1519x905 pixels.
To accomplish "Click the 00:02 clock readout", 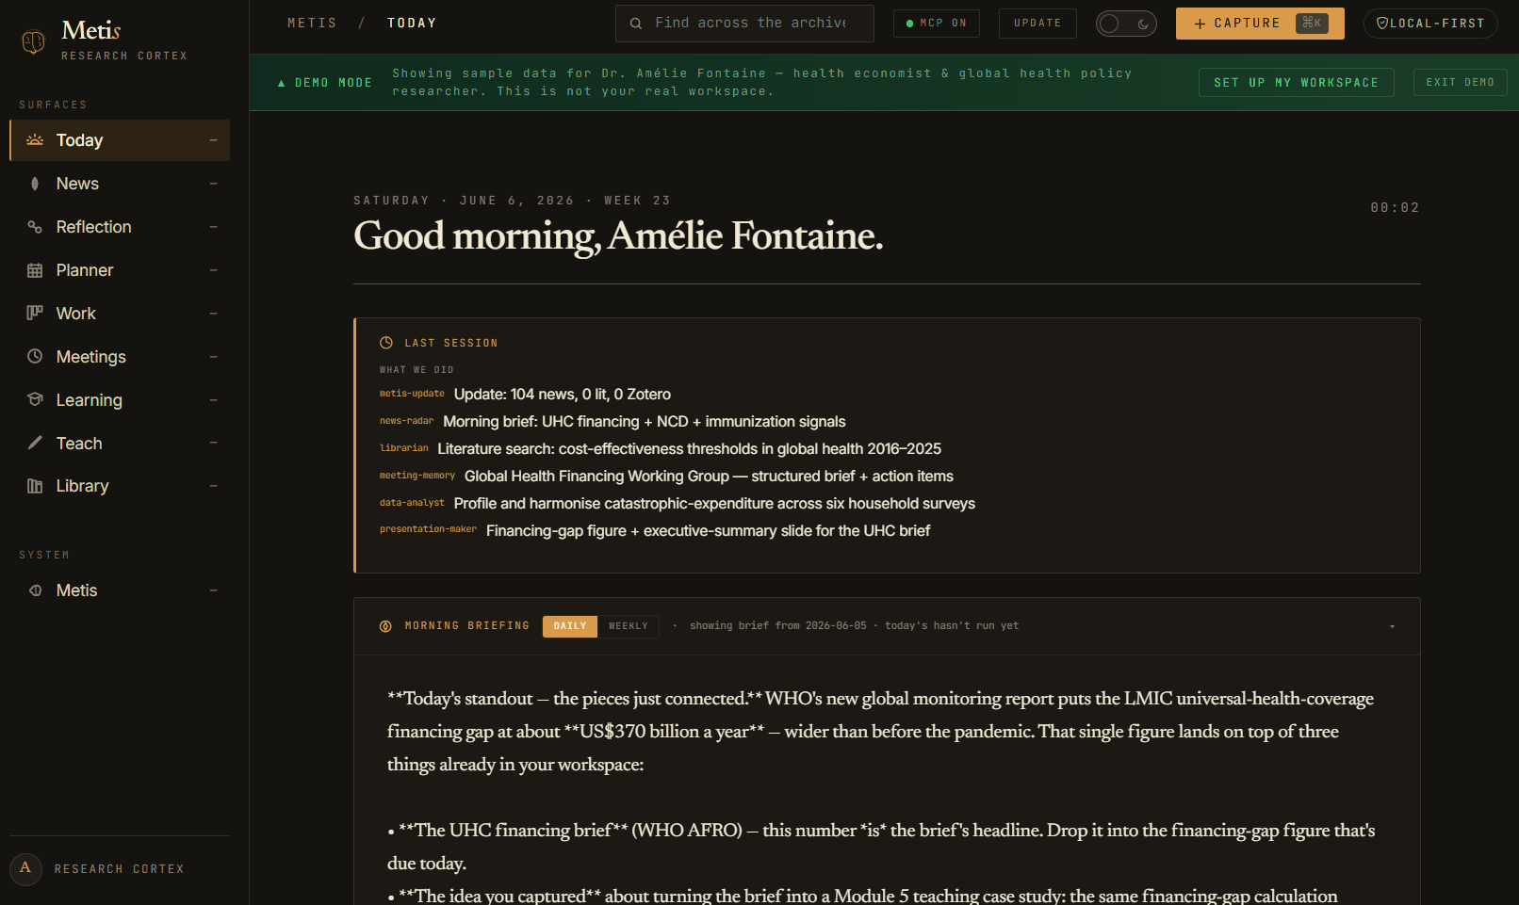I will pos(1395,207).
